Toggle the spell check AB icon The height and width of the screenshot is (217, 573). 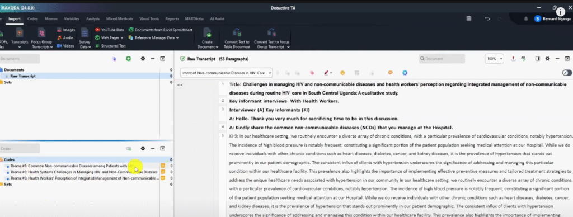click(x=523, y=59)
